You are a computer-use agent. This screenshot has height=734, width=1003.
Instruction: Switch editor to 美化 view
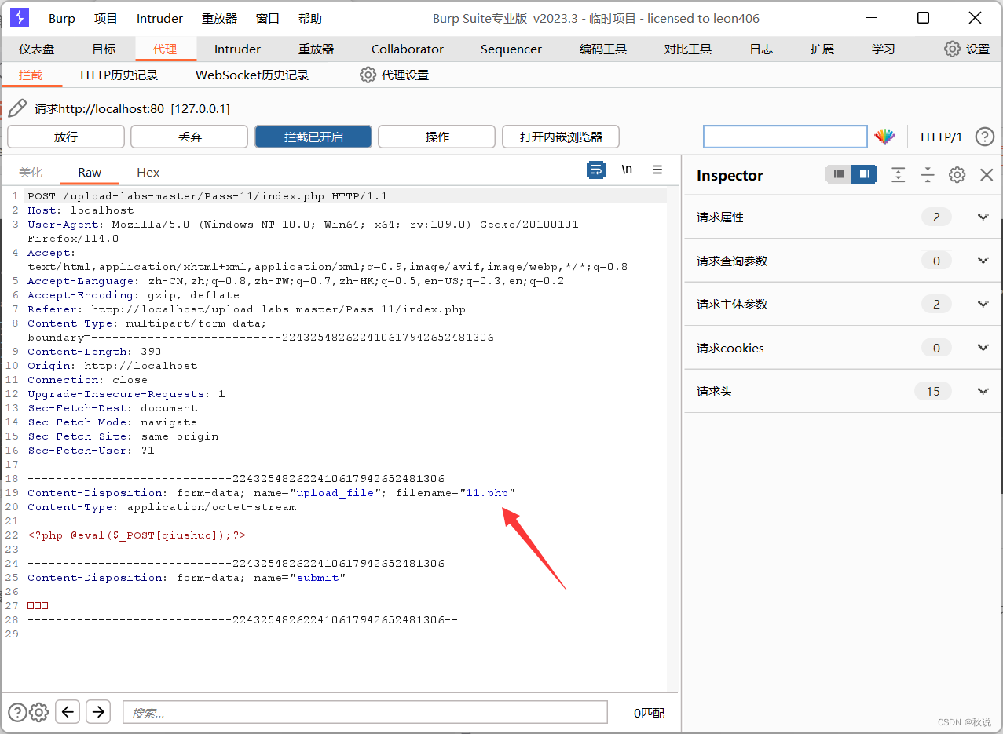[x=31, y=172]
